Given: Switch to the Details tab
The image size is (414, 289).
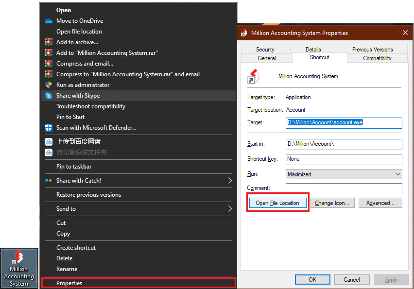Looking at the screenshot, I should pos(313,50).
